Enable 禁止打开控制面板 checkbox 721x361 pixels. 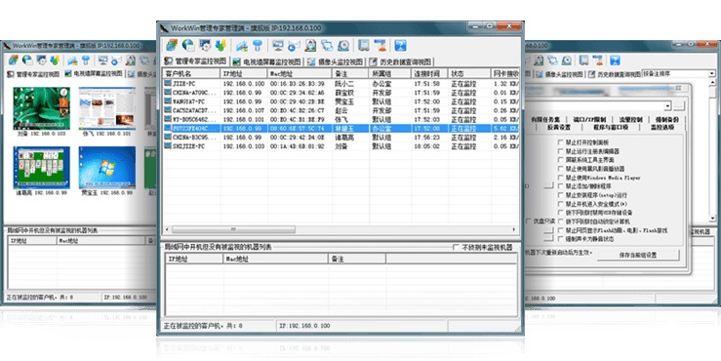coord(560,142)
